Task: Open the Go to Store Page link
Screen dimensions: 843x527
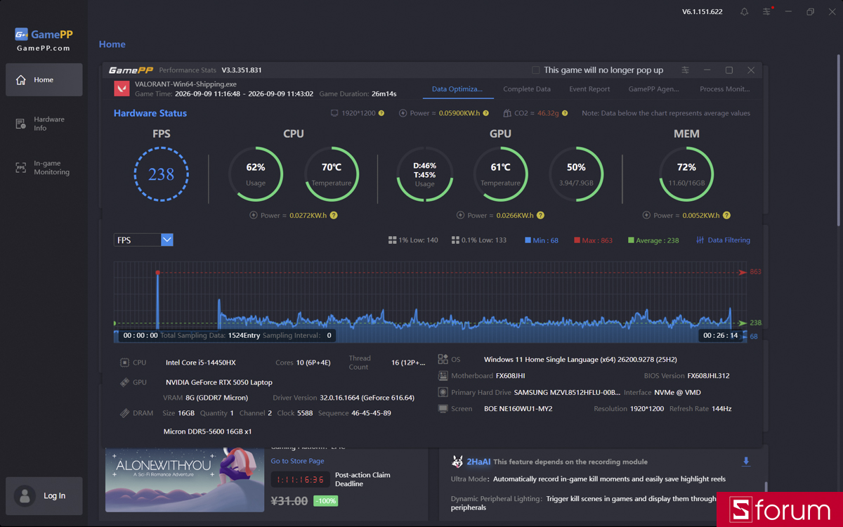Action: [x=298, y=461]
